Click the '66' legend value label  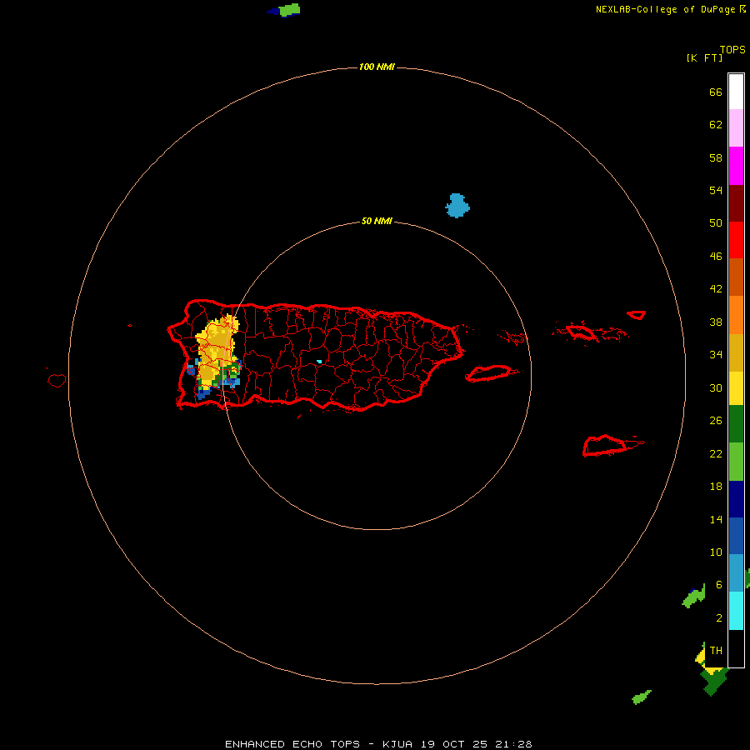[x=716, y=92]
